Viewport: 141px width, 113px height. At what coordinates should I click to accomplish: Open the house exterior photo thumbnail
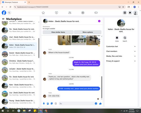pos(79,40)
